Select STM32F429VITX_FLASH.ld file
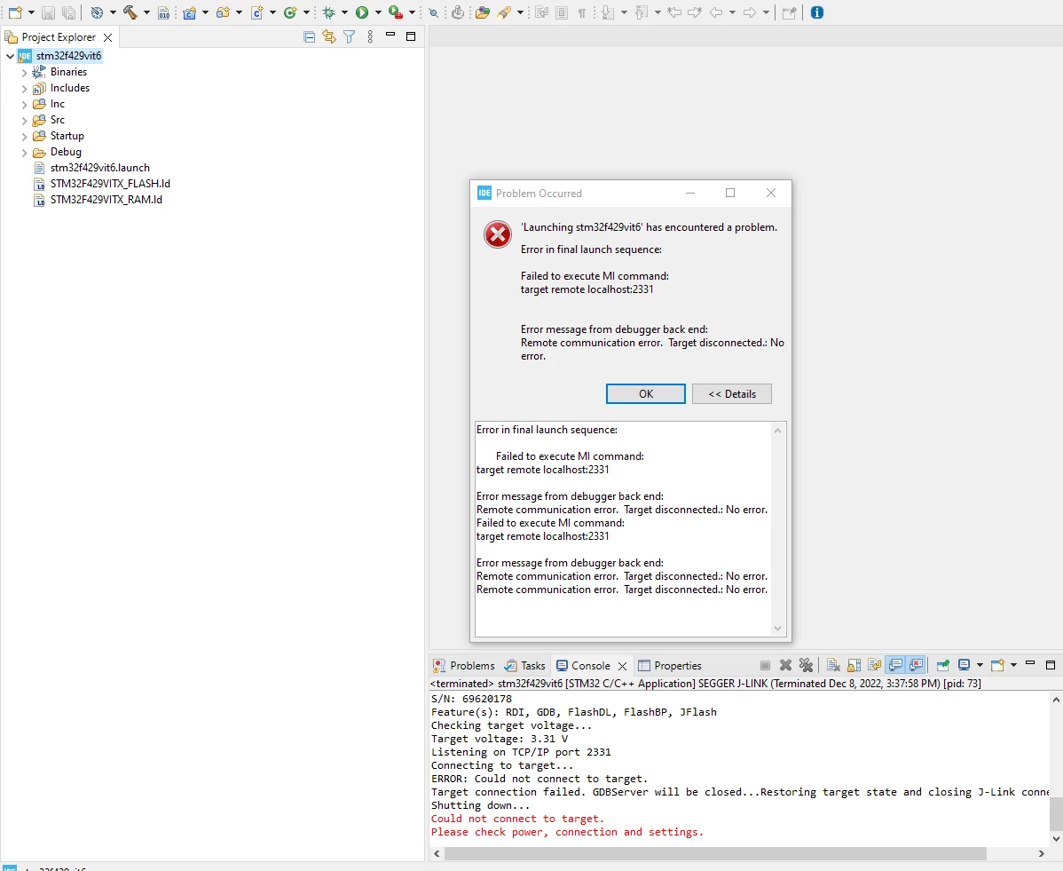Viewport: 1063px width, 871px height. pyautogui.click(x=110, y=183)
